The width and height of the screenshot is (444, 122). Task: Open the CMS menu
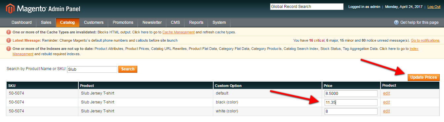tap(175, 22)
